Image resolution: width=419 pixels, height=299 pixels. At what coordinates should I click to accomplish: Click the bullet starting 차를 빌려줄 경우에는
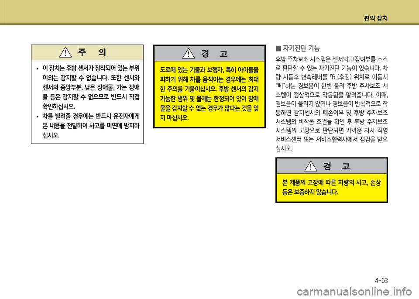88,126
